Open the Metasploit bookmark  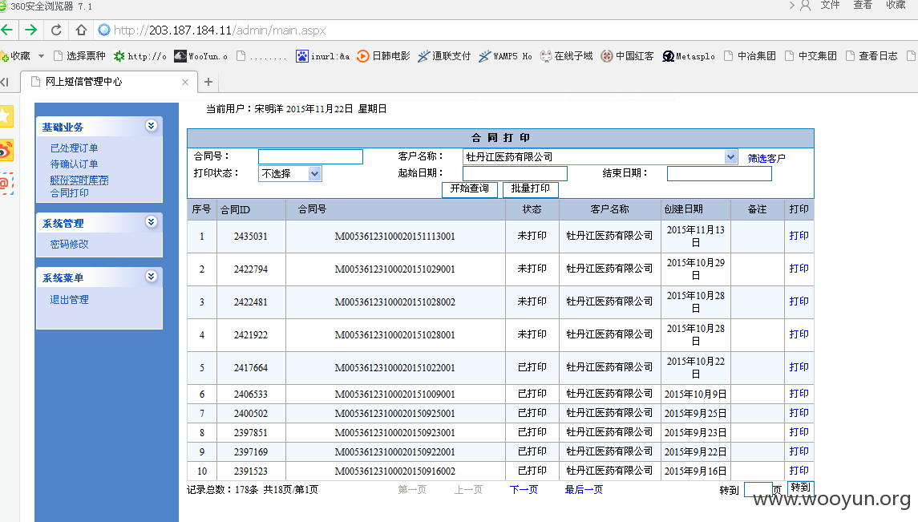click(x=689, y=56)
